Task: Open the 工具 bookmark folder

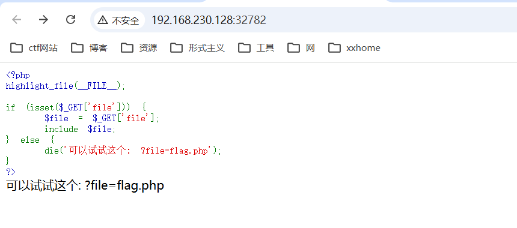Action: pyautogui.click(x=256, y=48)
